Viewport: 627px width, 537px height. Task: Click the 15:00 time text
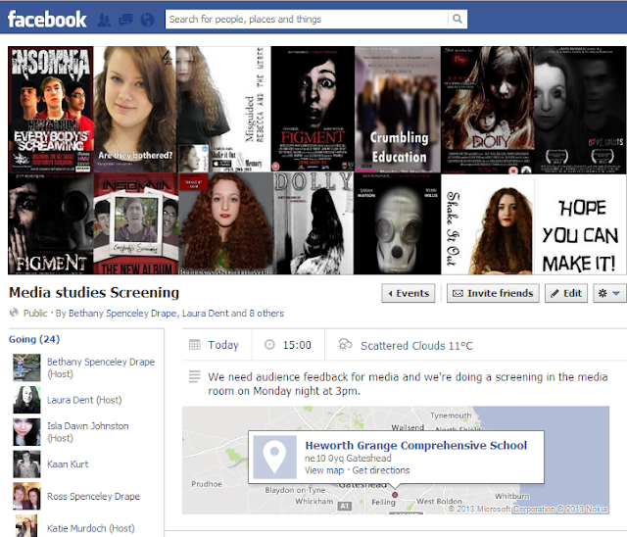point(297,345)
